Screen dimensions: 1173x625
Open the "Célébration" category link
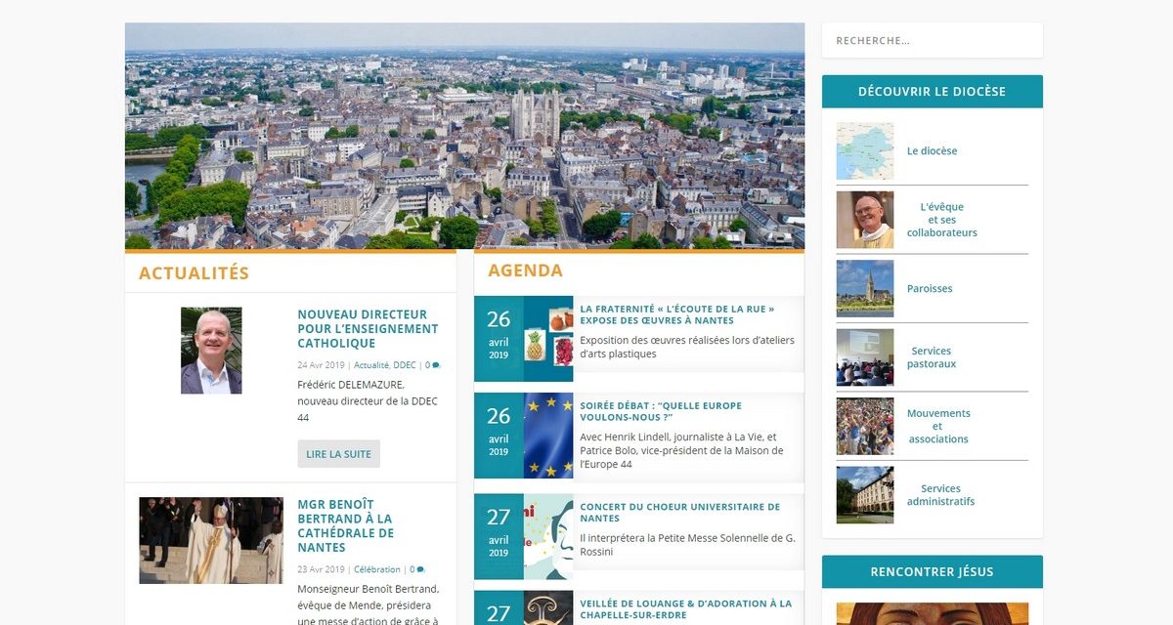[x=379, y=568]
